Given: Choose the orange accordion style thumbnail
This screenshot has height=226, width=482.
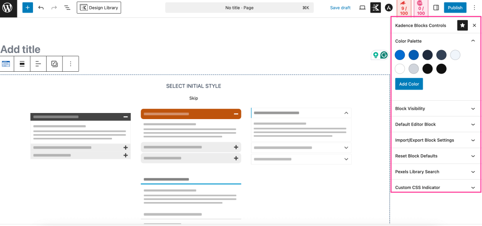Looking at the screenshot, I should tap(191, 136).
